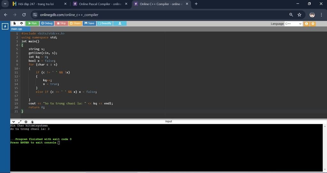Reload the current page
This screenshot has height=173, width=327.
[x=24, y=15]
